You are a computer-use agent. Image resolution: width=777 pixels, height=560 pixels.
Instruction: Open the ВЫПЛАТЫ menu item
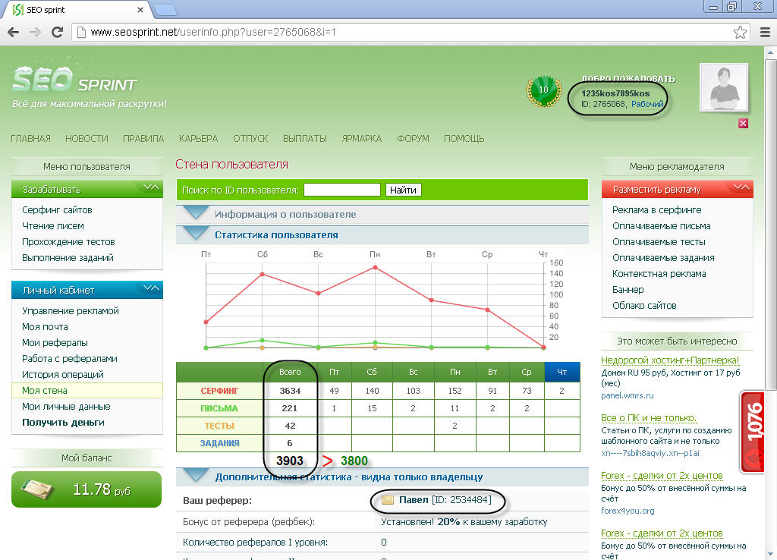(305, 139)
